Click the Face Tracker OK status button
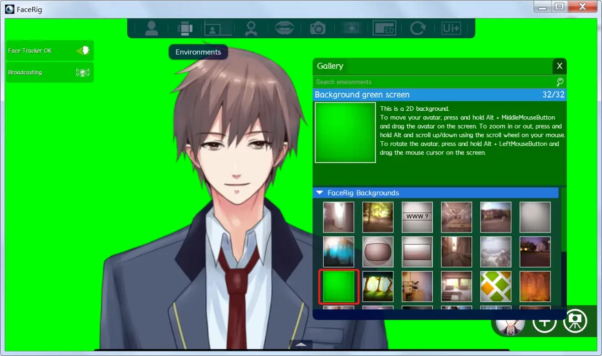 coord(50,51)
